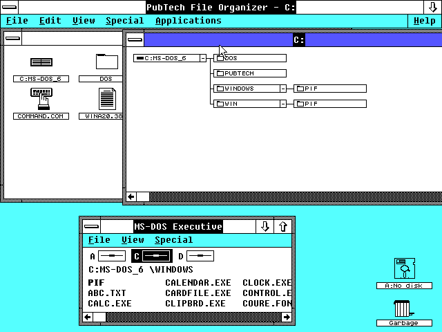Select the CONTROL file entry
The width and height of the screenshot is (442, 332).
pos(267,293)
